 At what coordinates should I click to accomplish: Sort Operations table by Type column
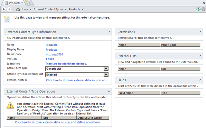pyautogui.click(x=59, y=118)
